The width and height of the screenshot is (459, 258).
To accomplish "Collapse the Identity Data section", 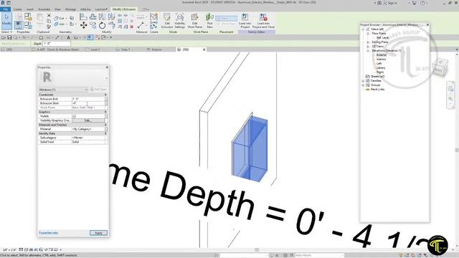I will click(105, 133).
